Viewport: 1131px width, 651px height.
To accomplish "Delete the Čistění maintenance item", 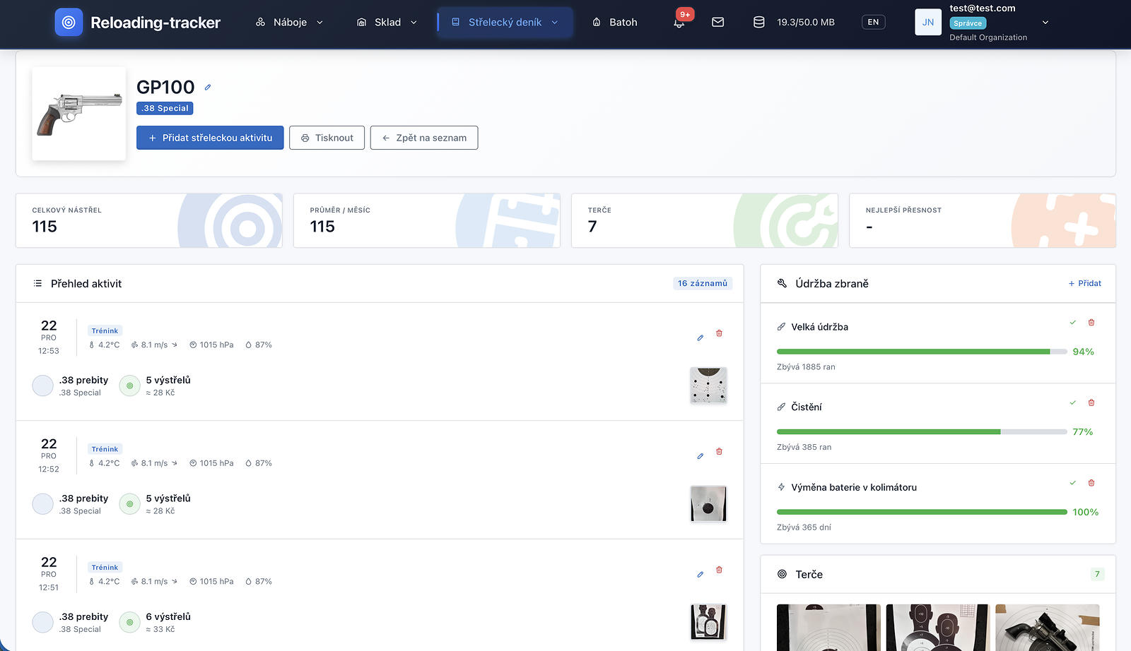I will (x=1091, y=403).
